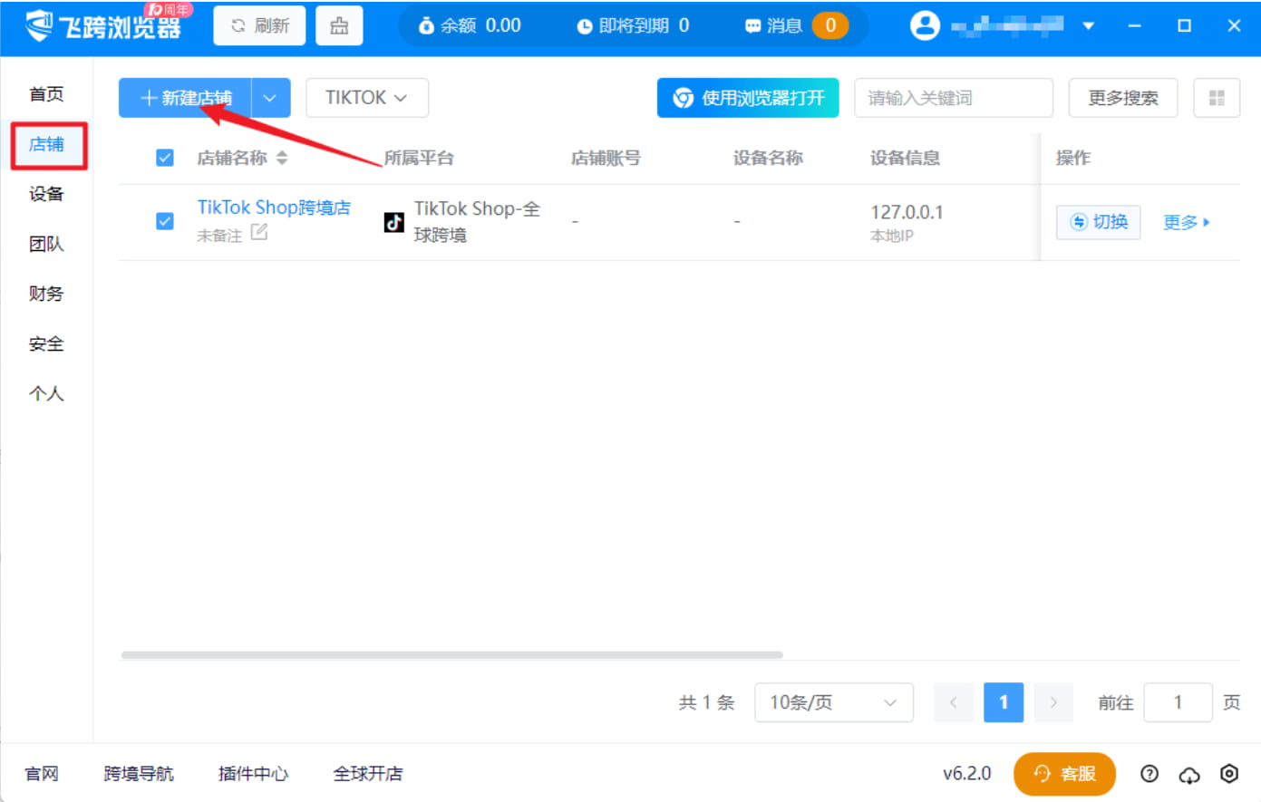Click the horizontal scrollbar under the table
Image resolution: width=1261 pixels, height=802 pixels.
451,654
